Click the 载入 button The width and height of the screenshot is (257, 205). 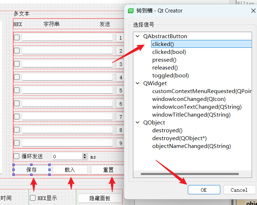(x=70, y=170)
